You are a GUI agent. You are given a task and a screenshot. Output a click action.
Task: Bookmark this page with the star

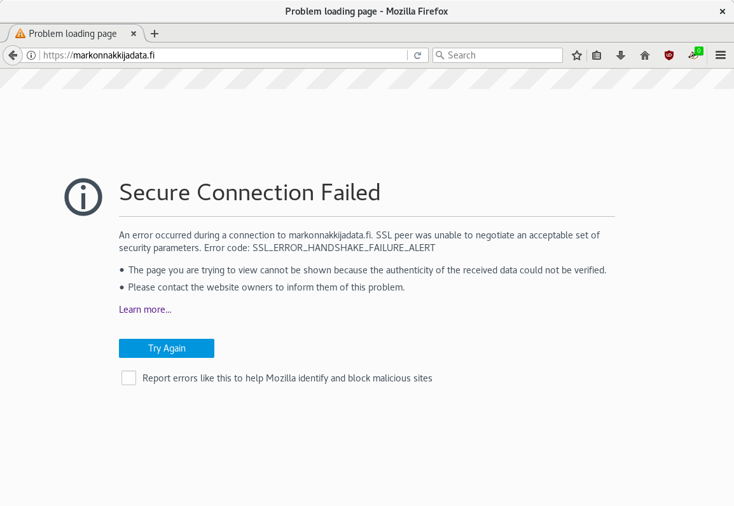coord(577,55)
